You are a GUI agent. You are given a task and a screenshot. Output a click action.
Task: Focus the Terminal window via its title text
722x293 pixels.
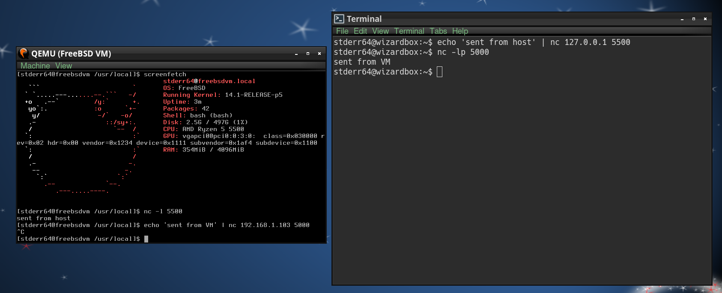click(364, 19)
